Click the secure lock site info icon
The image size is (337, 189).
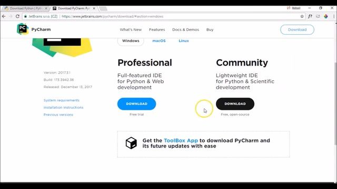click(x=25, y=16)
